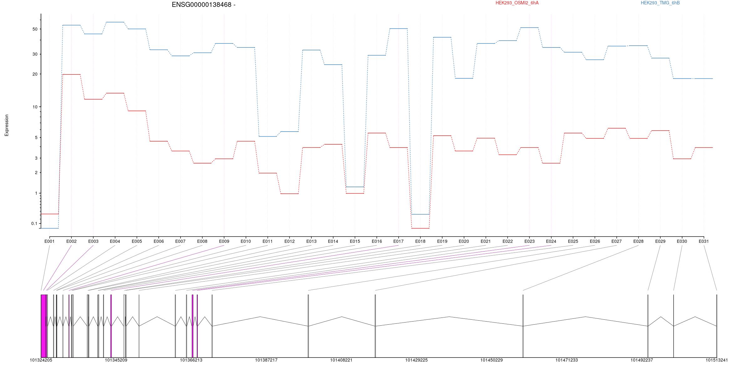This screenshot has width=751, height=375.
Task: Click genomic coordinate 101408221
Action: click(x=341, y=360)
